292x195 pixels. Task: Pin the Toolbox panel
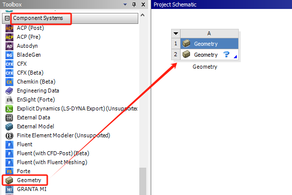pyautogui.click(x=134, y=4)
